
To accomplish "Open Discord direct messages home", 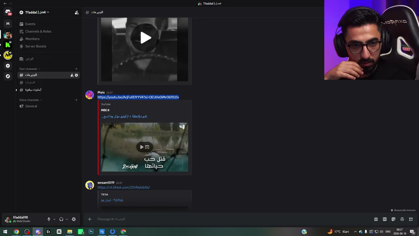I will tap(8, 12).
